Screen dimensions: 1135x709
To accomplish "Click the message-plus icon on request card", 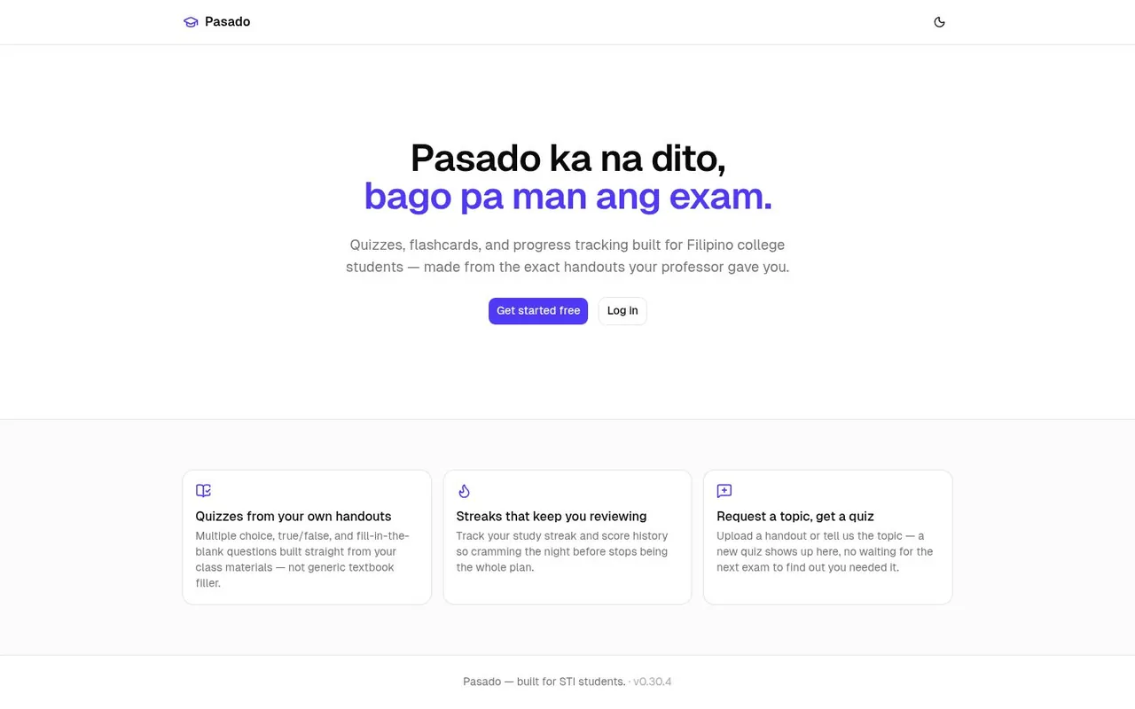I will coord(724,491).
